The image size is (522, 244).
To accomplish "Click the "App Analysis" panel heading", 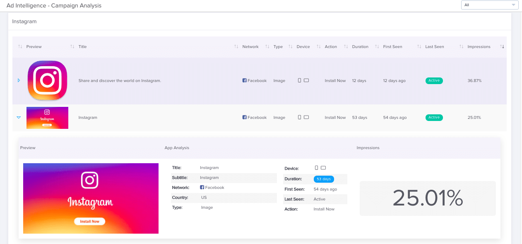I will pos(177,148).
